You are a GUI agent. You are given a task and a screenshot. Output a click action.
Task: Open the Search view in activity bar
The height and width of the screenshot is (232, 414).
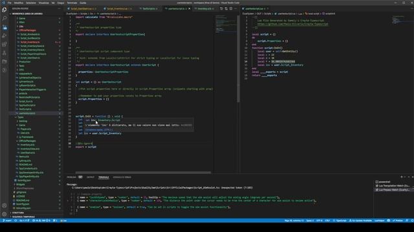point(5,19)
